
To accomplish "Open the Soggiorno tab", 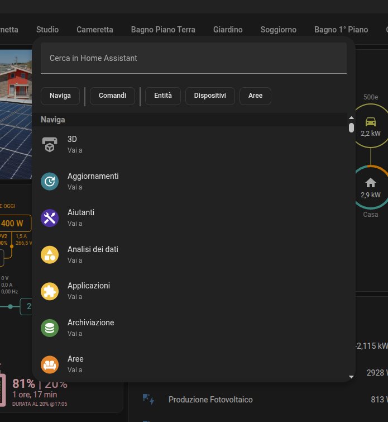I will [278, 30].
